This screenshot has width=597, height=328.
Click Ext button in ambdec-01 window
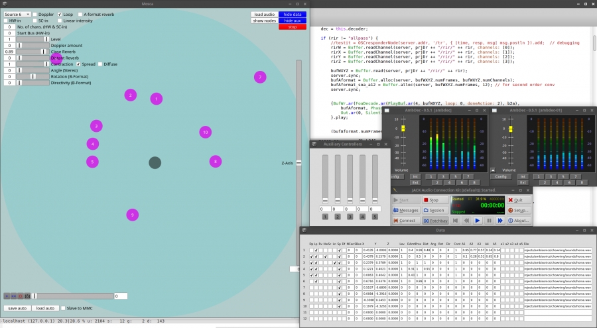pyautogui.click(x=523, y=183)
